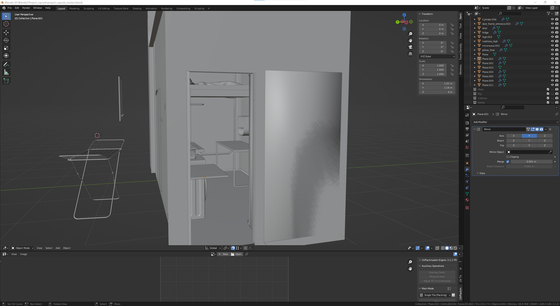
Task: Open the XYZ Euler rotation order dropdown
Action: click(x=437, y=56)
